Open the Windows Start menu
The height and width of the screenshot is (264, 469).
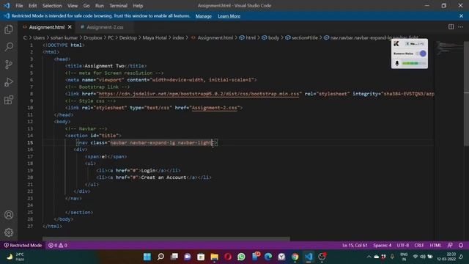coord(147,257)
